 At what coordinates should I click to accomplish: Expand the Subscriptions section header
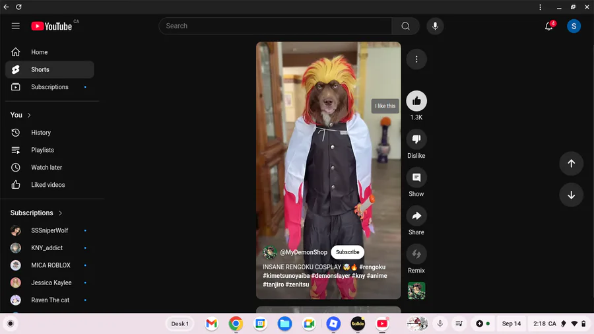(x=36, y=213)
